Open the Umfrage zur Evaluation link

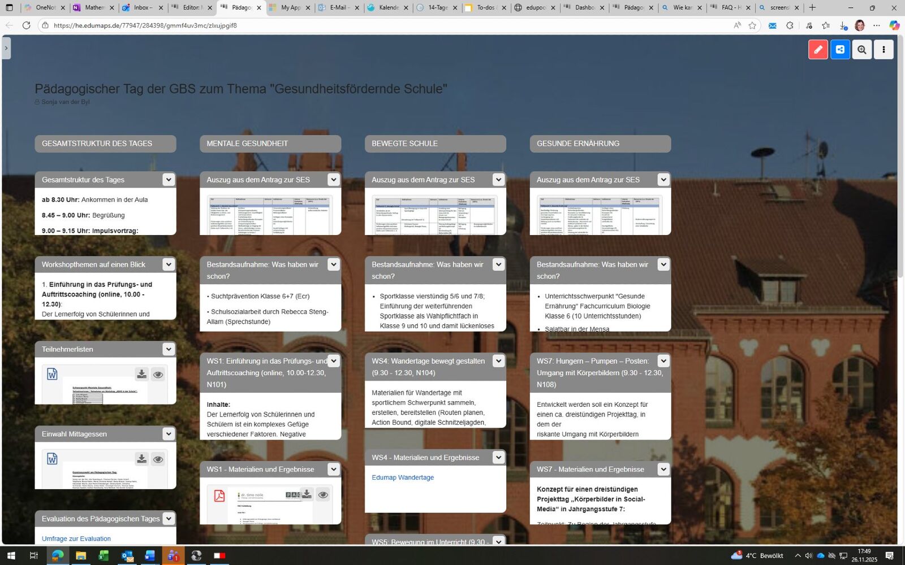coord(76,538)
